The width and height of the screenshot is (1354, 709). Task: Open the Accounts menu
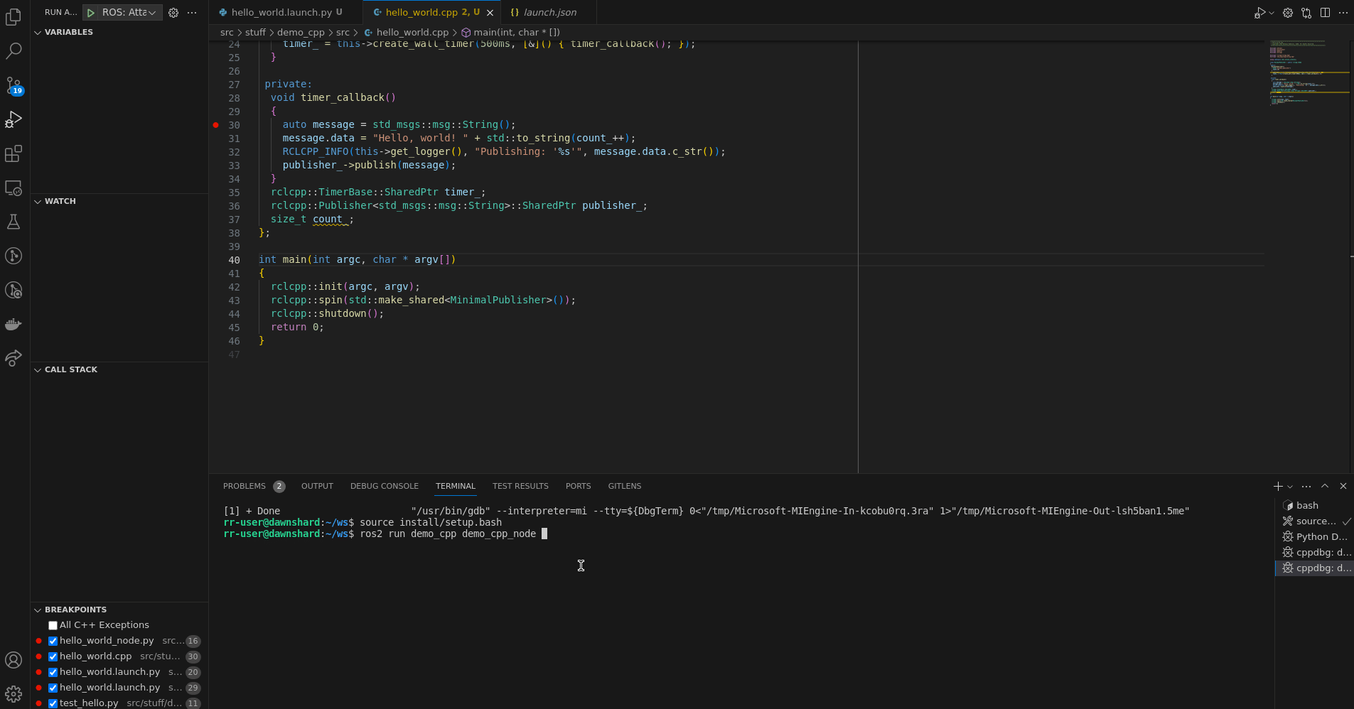pos(14,660)
